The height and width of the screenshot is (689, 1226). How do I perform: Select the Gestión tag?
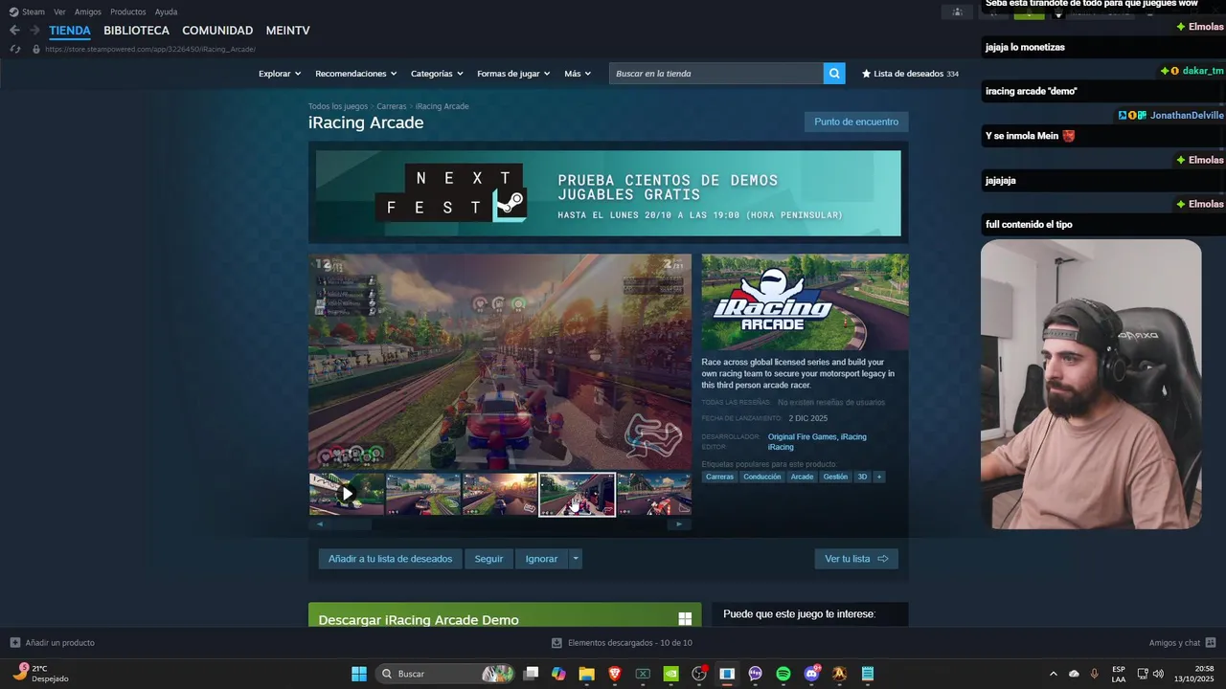click(835, 477)
